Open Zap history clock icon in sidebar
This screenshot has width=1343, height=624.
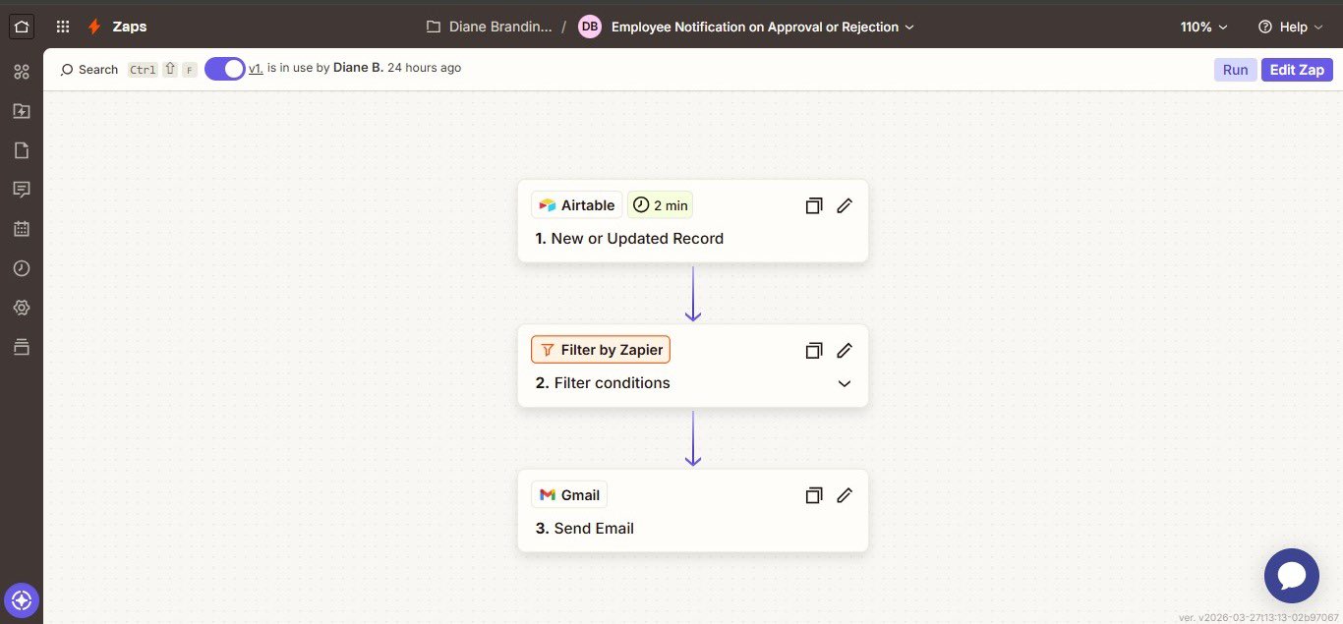(x=22, y=268)
